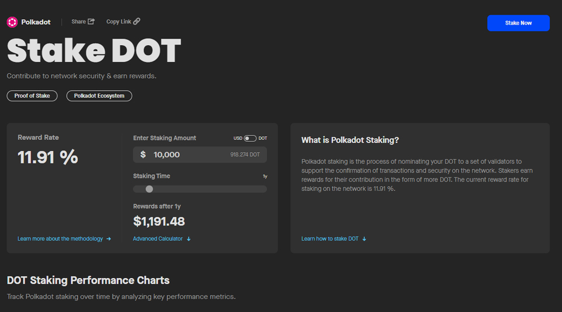Screen dimensions: 562x312
Task: Click the Stake Now button
Action: 518,23
